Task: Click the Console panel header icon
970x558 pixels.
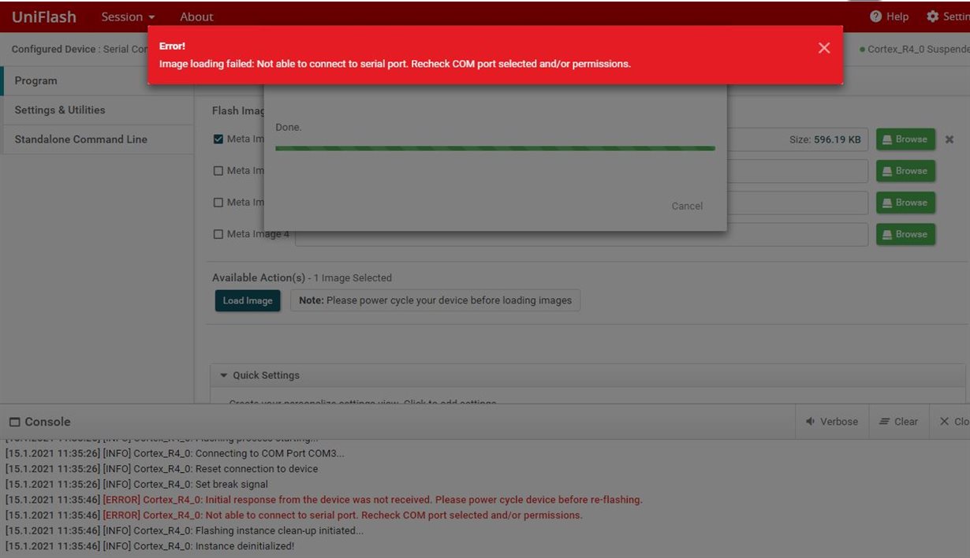Action: (x=14, y=422)
